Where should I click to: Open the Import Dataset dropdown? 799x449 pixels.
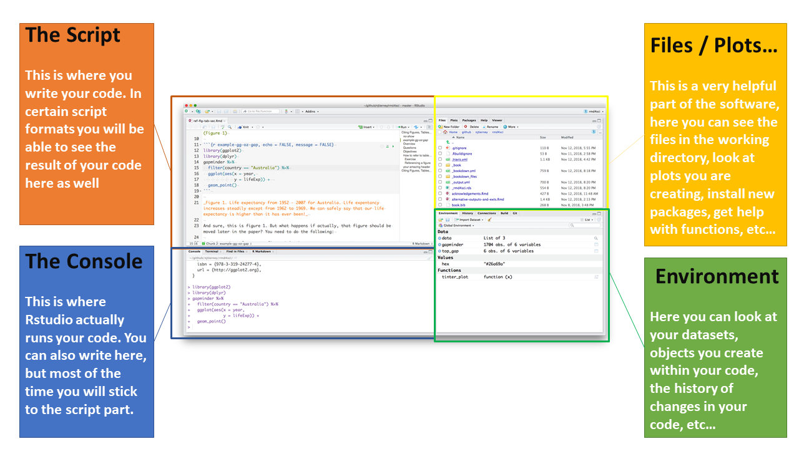click(x=468, y=220)
